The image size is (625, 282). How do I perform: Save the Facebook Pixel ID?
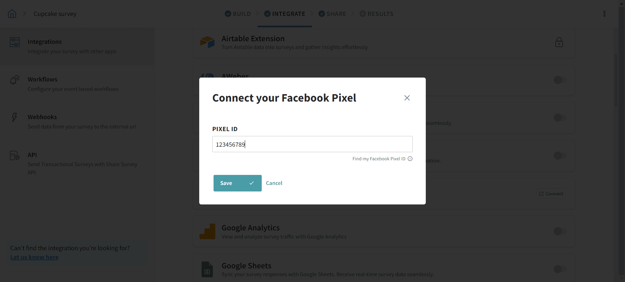click(x=237, y=183)
